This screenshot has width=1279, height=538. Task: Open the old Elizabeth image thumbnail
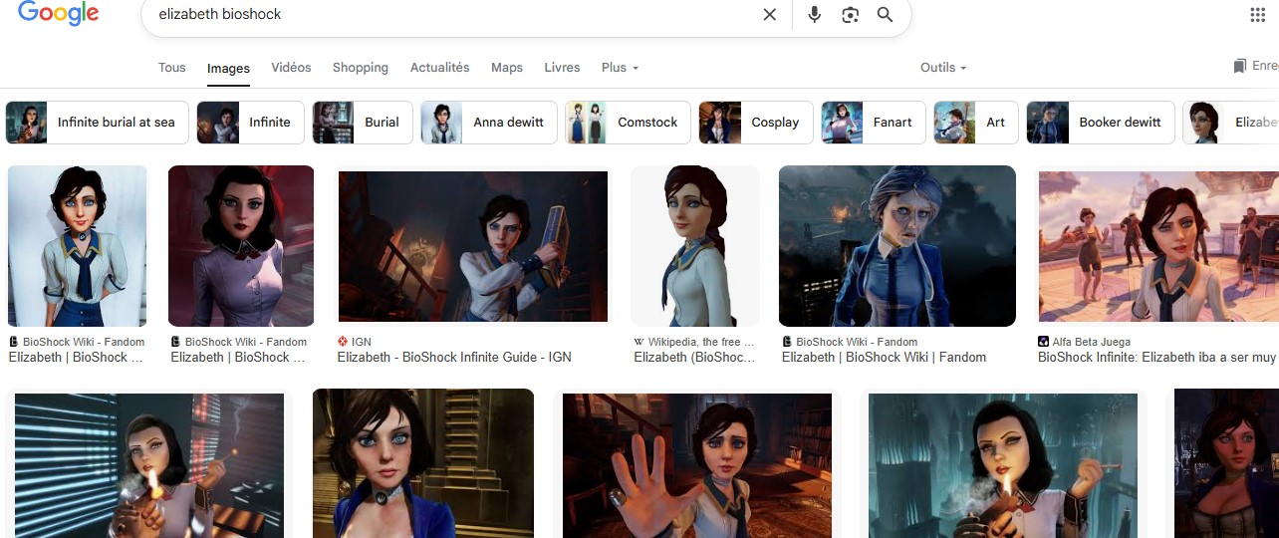897,246
